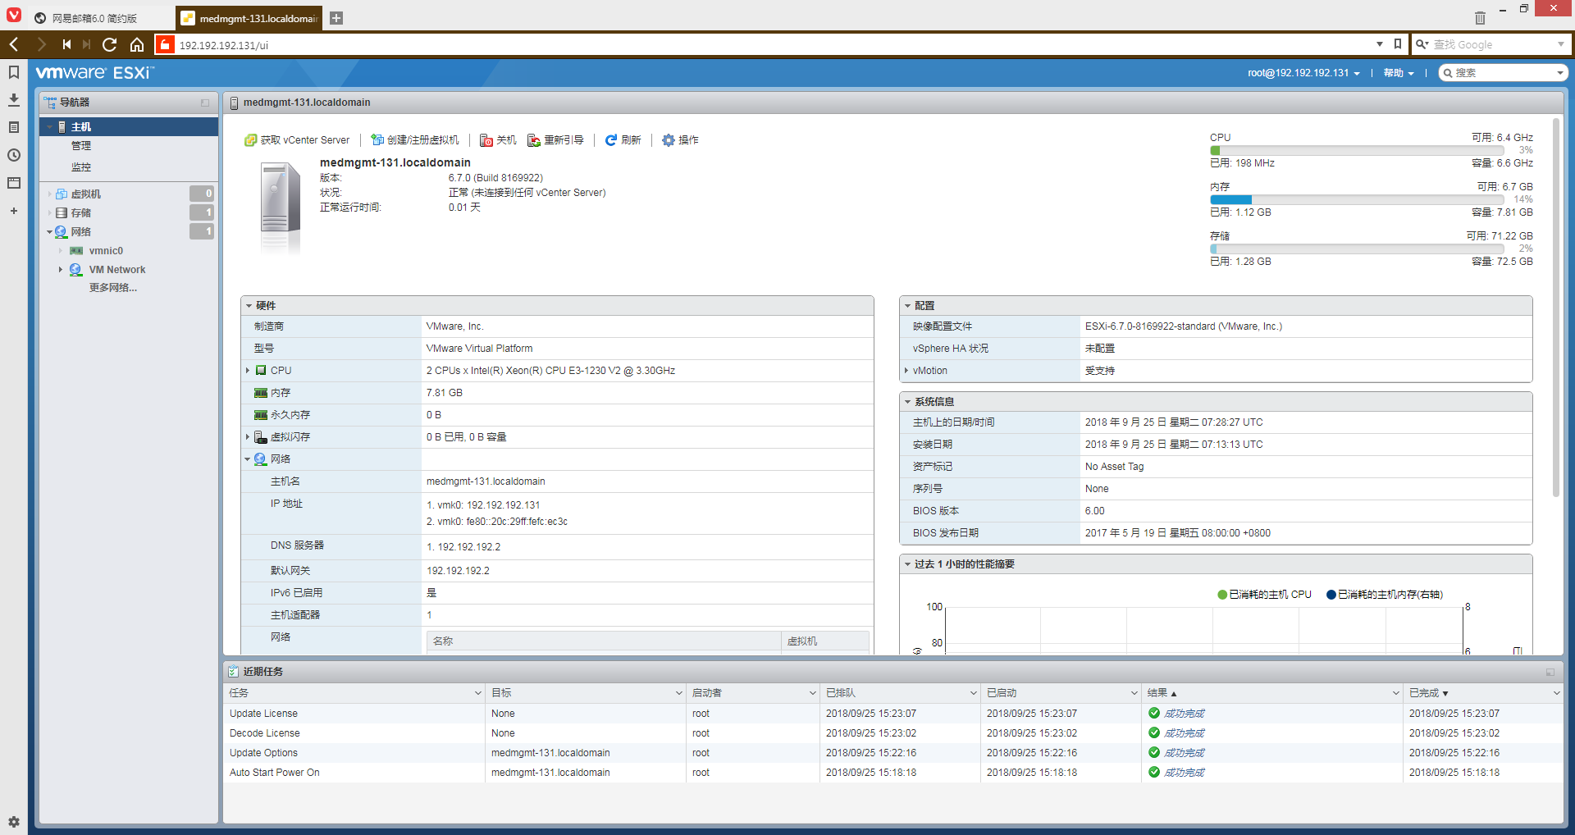This screenshot has width=1575, height=835.
Task: Sort tasks by 任务 column header
Action: click(354, 693)
